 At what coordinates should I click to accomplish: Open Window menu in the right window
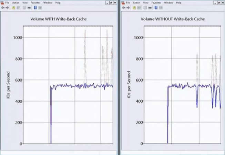pos(168,2)
